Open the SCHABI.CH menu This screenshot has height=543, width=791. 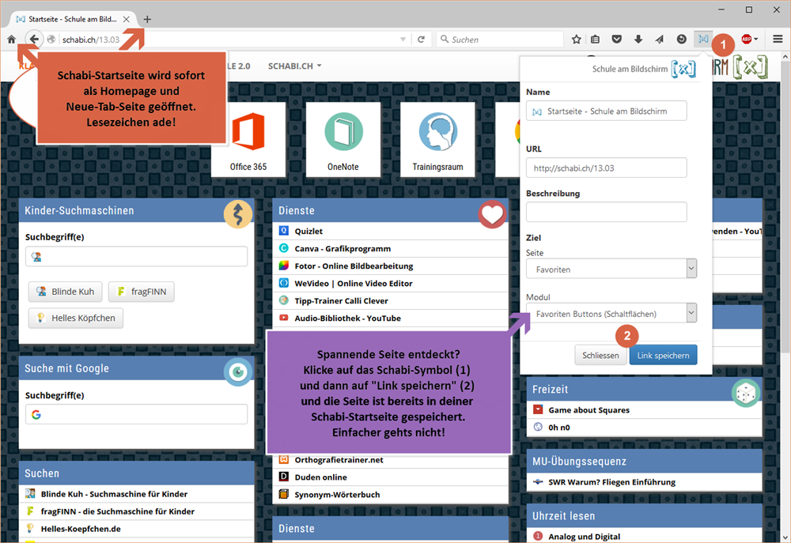pyautogui.click(x=294, y=66)
